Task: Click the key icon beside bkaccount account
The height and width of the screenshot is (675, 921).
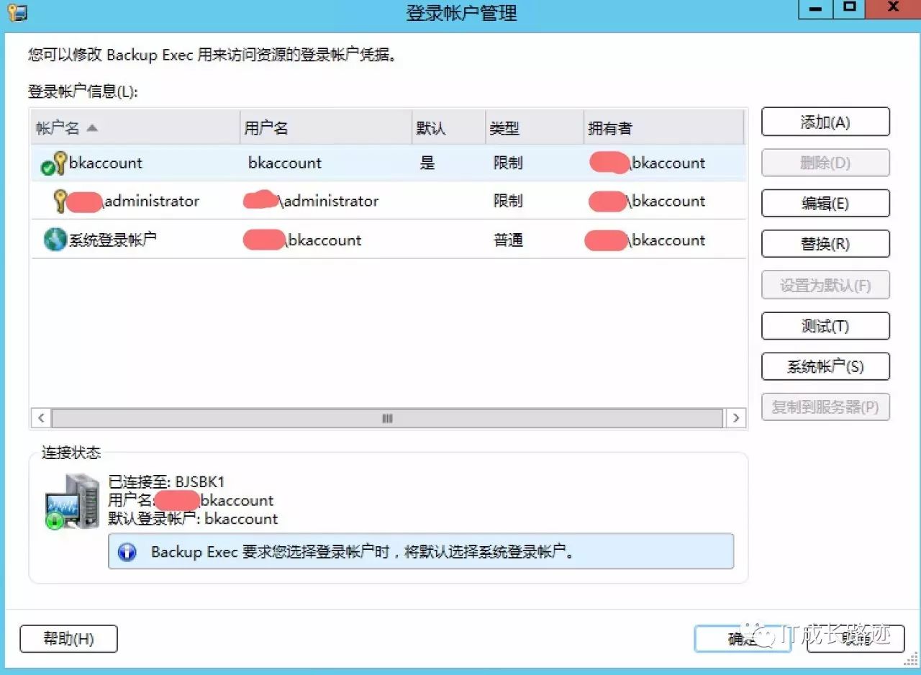Action: click(55, 164)
